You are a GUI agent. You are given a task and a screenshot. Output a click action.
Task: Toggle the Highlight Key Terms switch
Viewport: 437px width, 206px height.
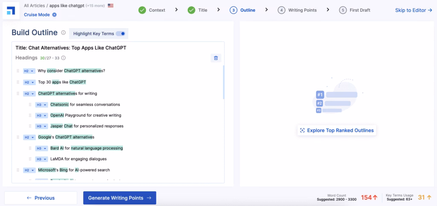(x=121, y=34)
